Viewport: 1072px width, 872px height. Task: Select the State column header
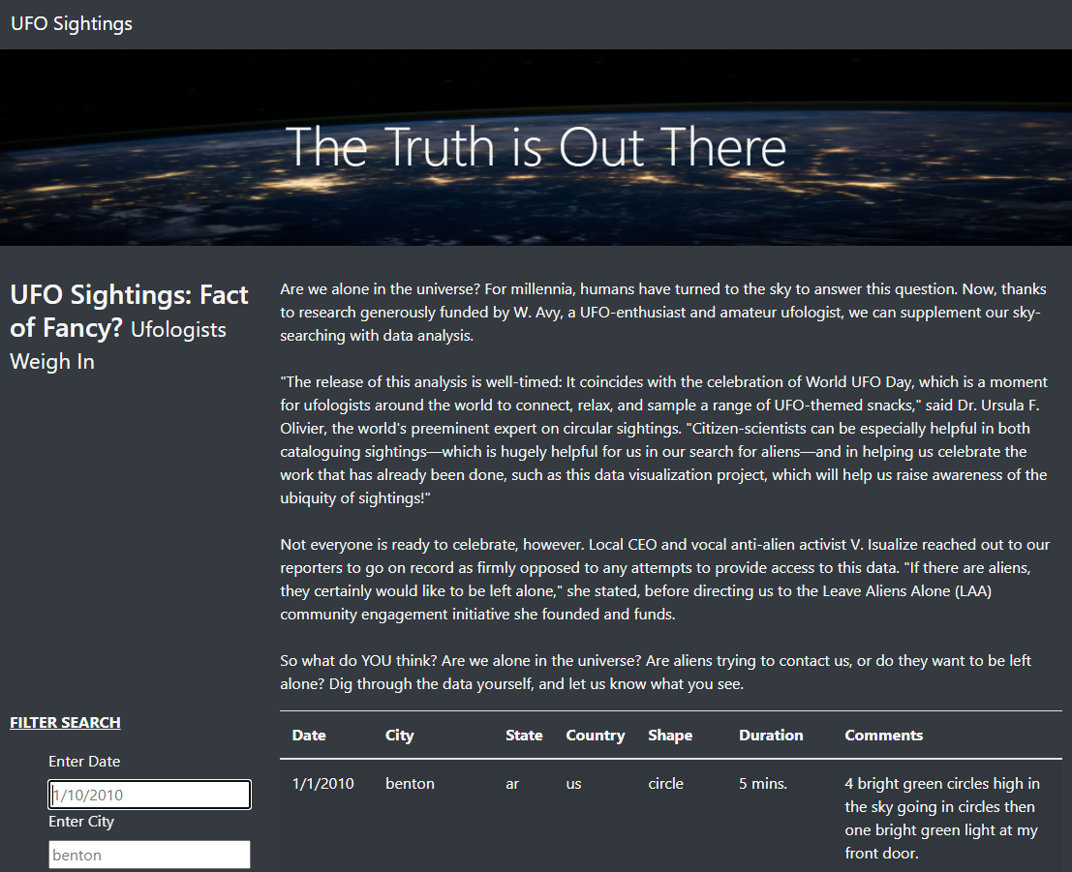pyautogui.click(x=524, y=736)
